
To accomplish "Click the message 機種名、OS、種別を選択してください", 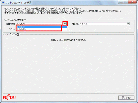I will point(68,40).
